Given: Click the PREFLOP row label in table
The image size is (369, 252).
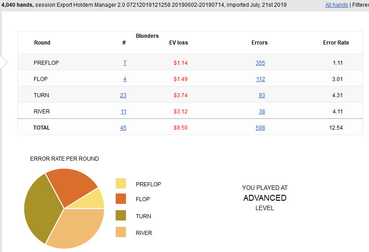Looking at the screenshot, I should (x=46, y=63).
